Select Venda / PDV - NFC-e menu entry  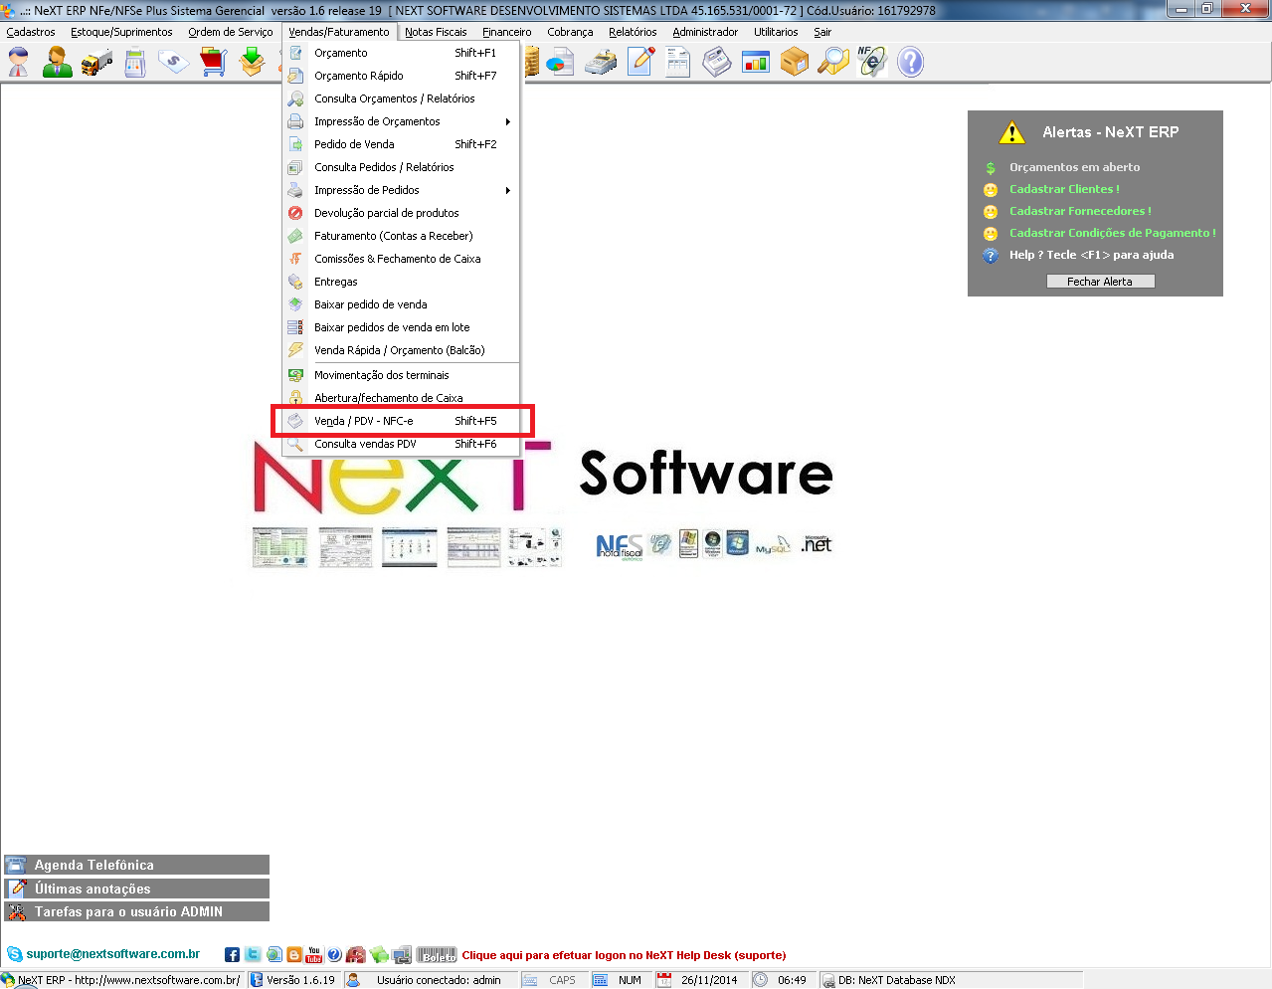[x=402, y=421]
